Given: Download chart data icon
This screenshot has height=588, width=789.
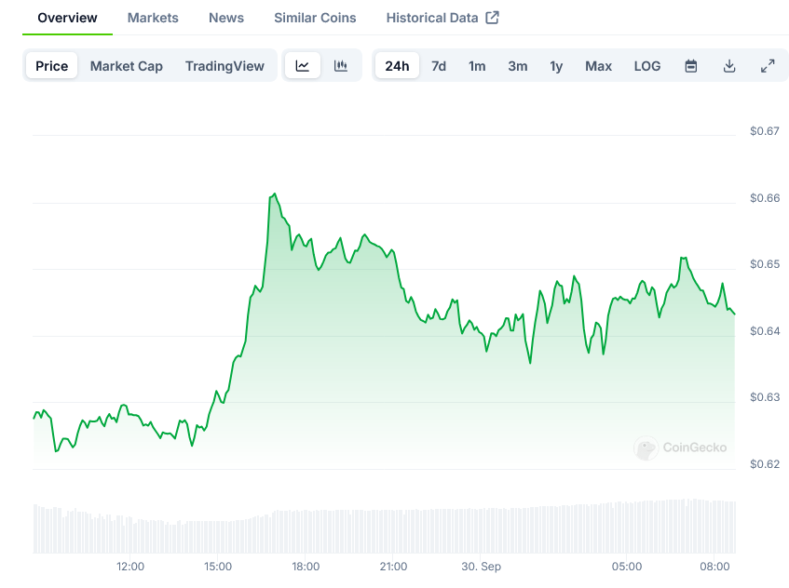Looking at the screenshot, I should 729,66.
